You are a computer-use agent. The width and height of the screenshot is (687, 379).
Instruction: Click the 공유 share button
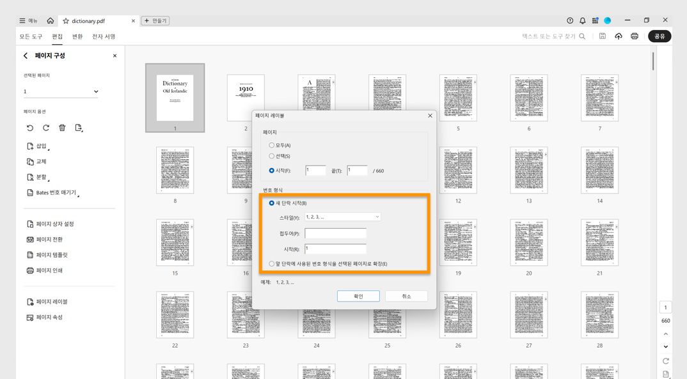(659, 36)
